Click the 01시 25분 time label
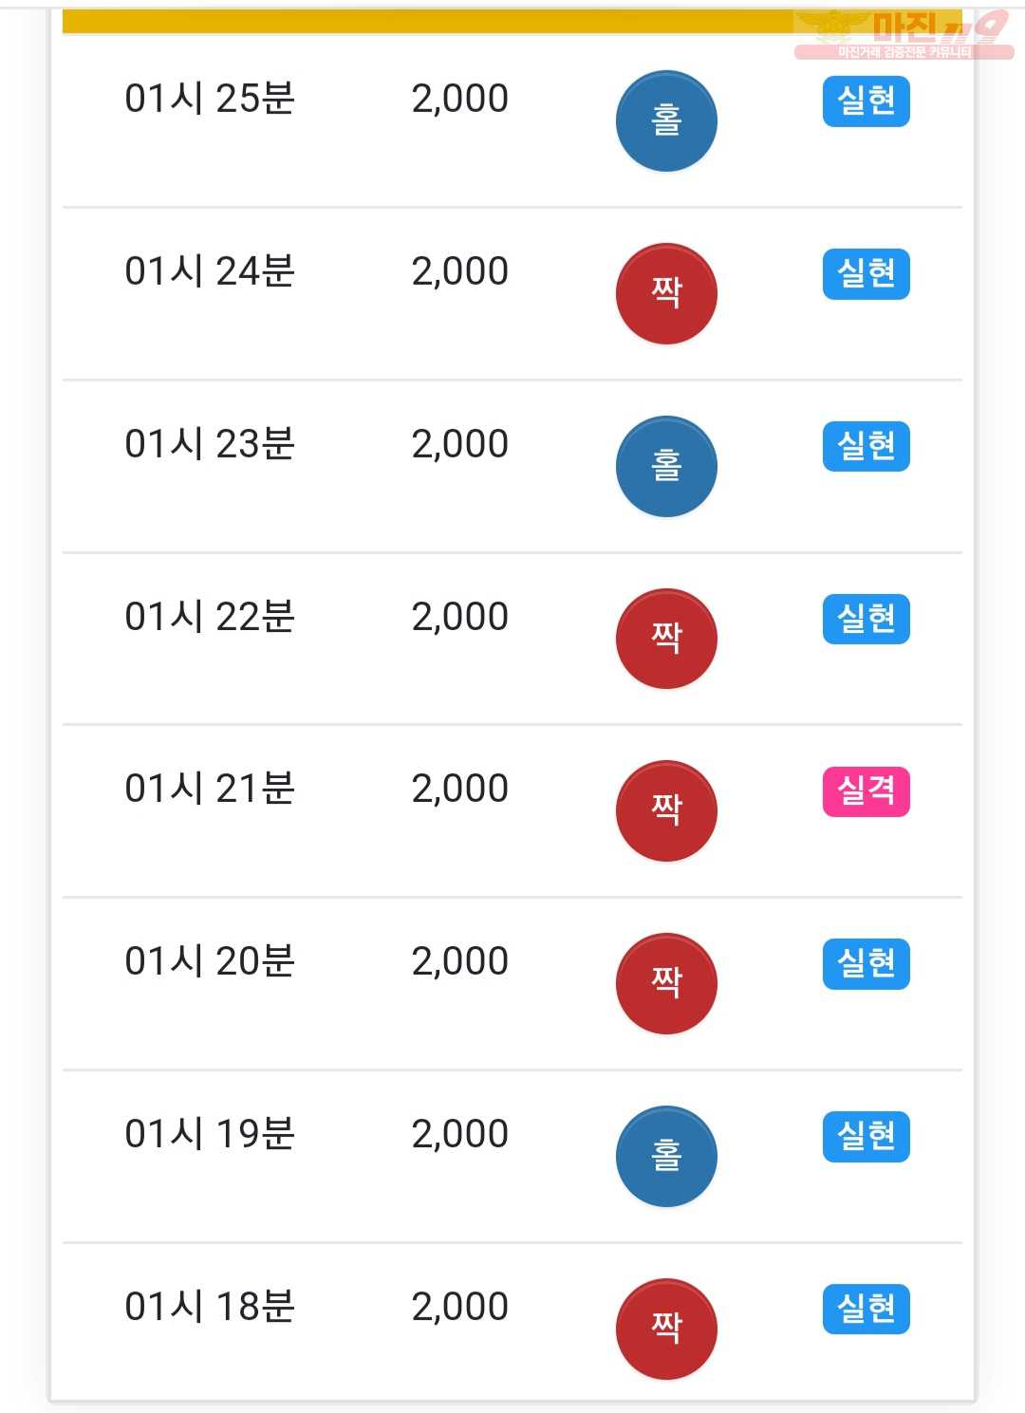This screenshot has height=1413, width=1025. [x=210, y=99]
